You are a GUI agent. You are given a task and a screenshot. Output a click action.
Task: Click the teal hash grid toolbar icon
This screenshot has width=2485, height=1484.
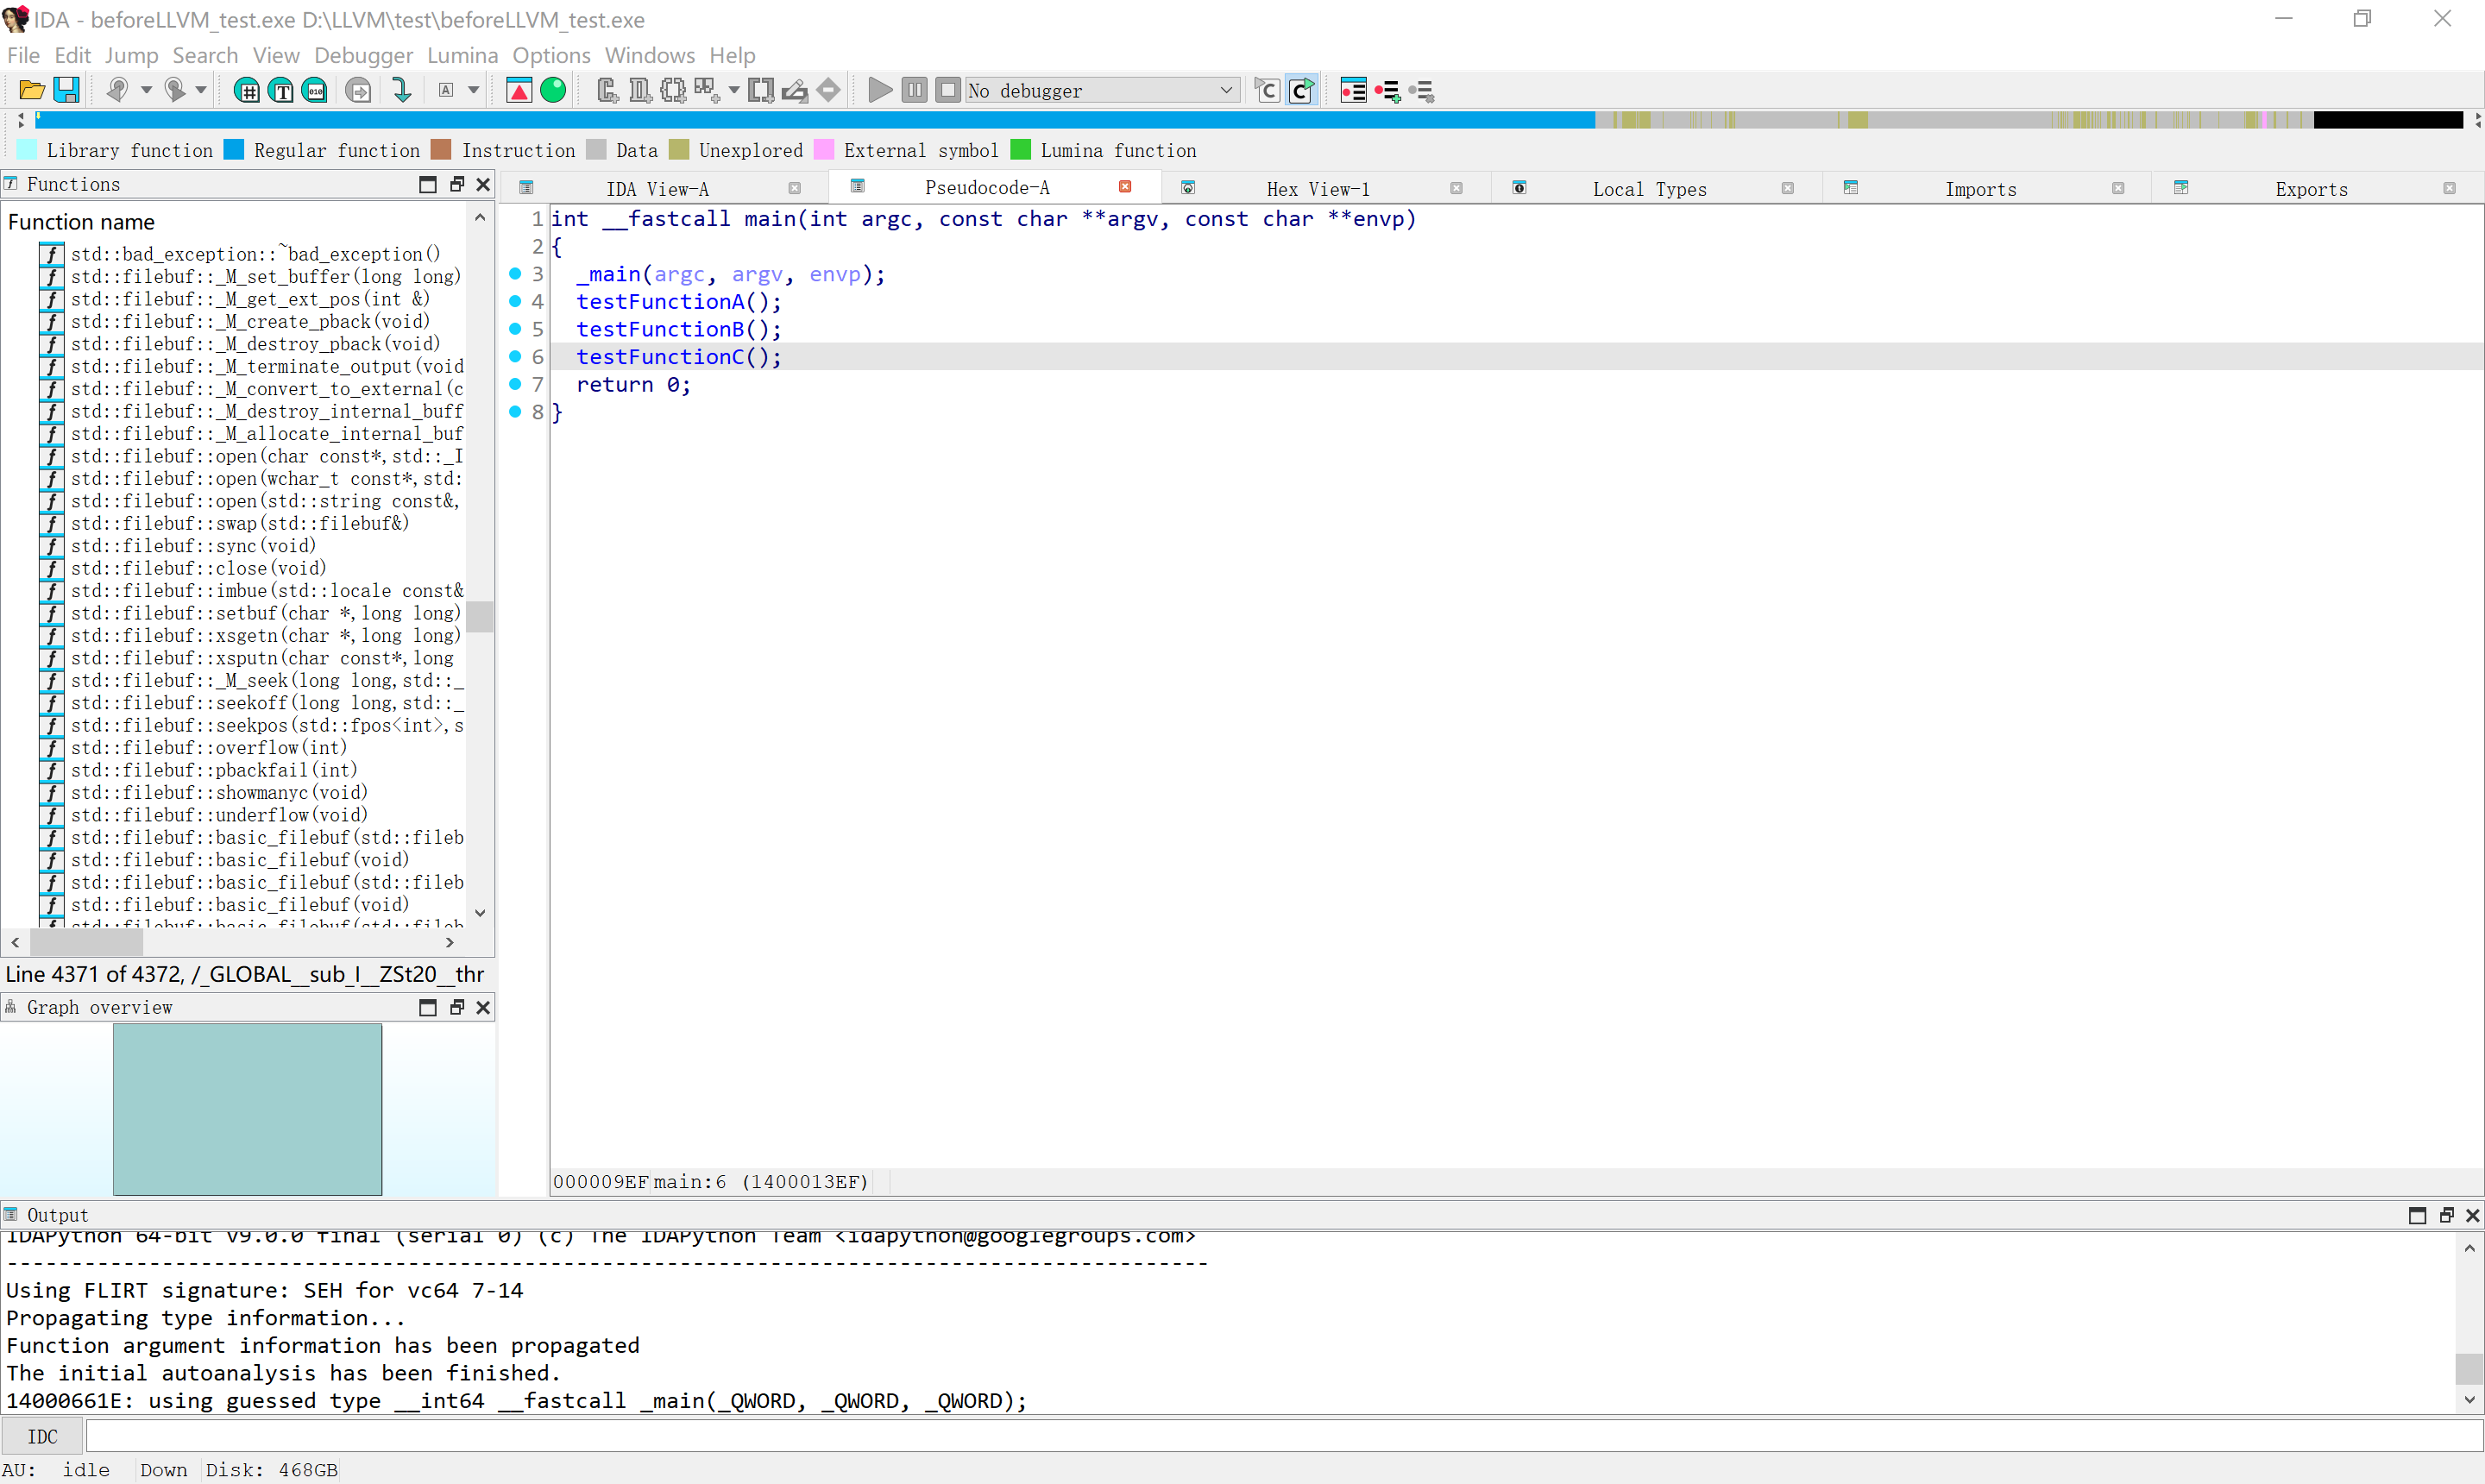coord(246,91)
